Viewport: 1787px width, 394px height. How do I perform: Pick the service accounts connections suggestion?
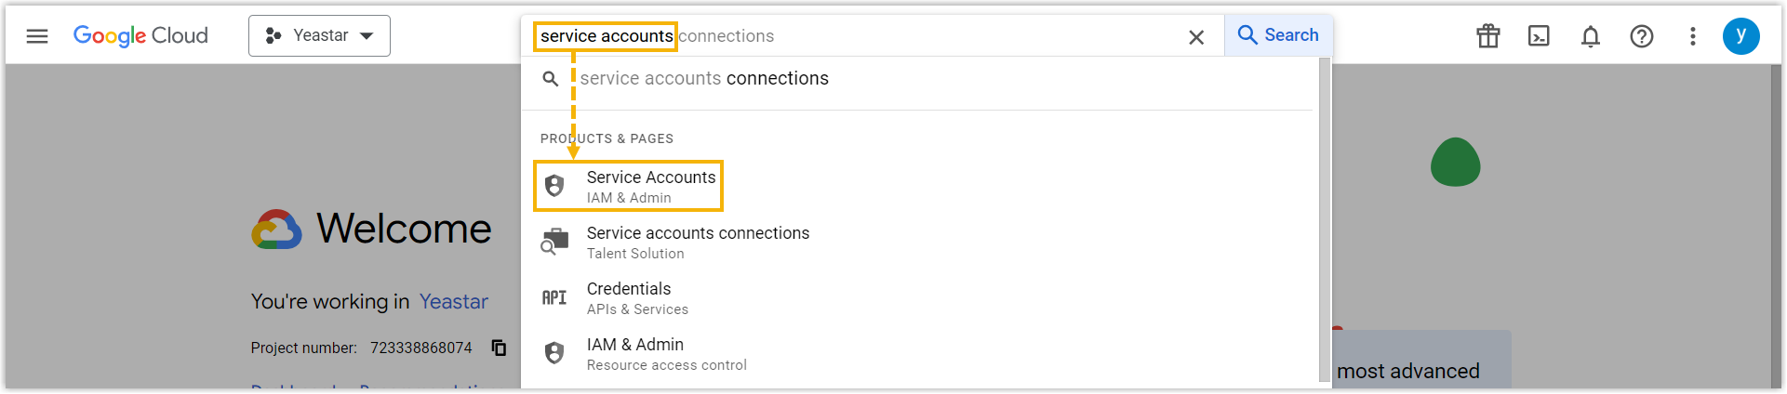tap(703, 79)
